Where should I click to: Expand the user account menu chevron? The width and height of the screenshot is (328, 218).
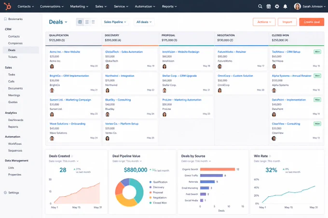coord(325,6)
